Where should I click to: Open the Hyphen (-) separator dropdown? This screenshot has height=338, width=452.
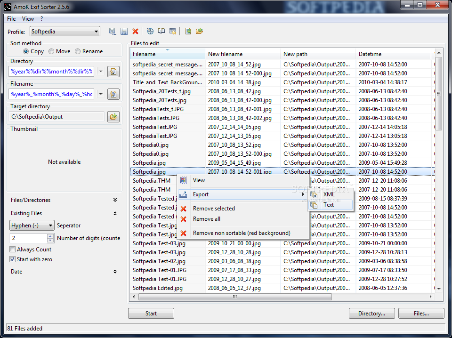click(32, 225)
